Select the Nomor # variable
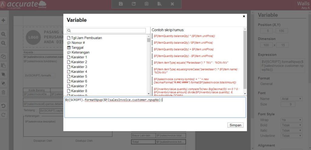 click(78, 43)
